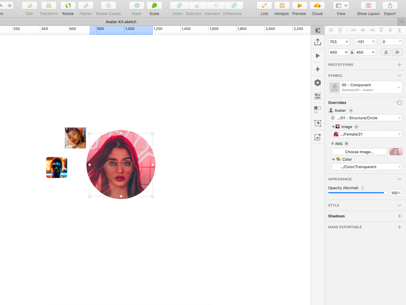This screenshot has height=305, width=406.
Task: Open the 00 - Component symbol dropdown
Action: pos(365,87)
